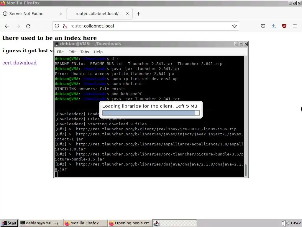Image resolution: width=302 pixels, height=227 pixels.
Task: Follow the cert download link
Action: point(19,63)
